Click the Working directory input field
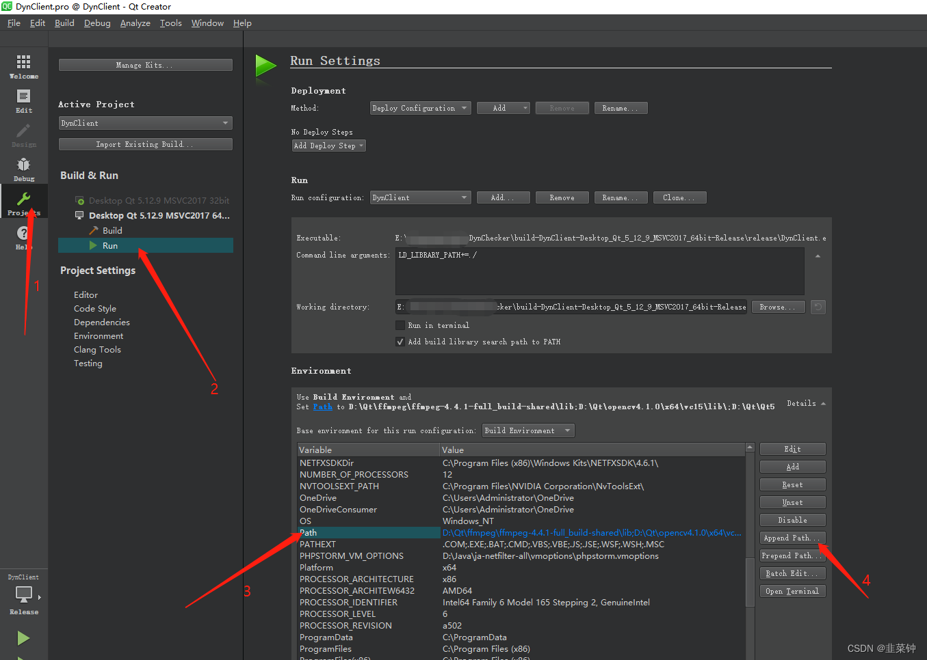Viewport: 927px width, 660px height. point(572,307)
